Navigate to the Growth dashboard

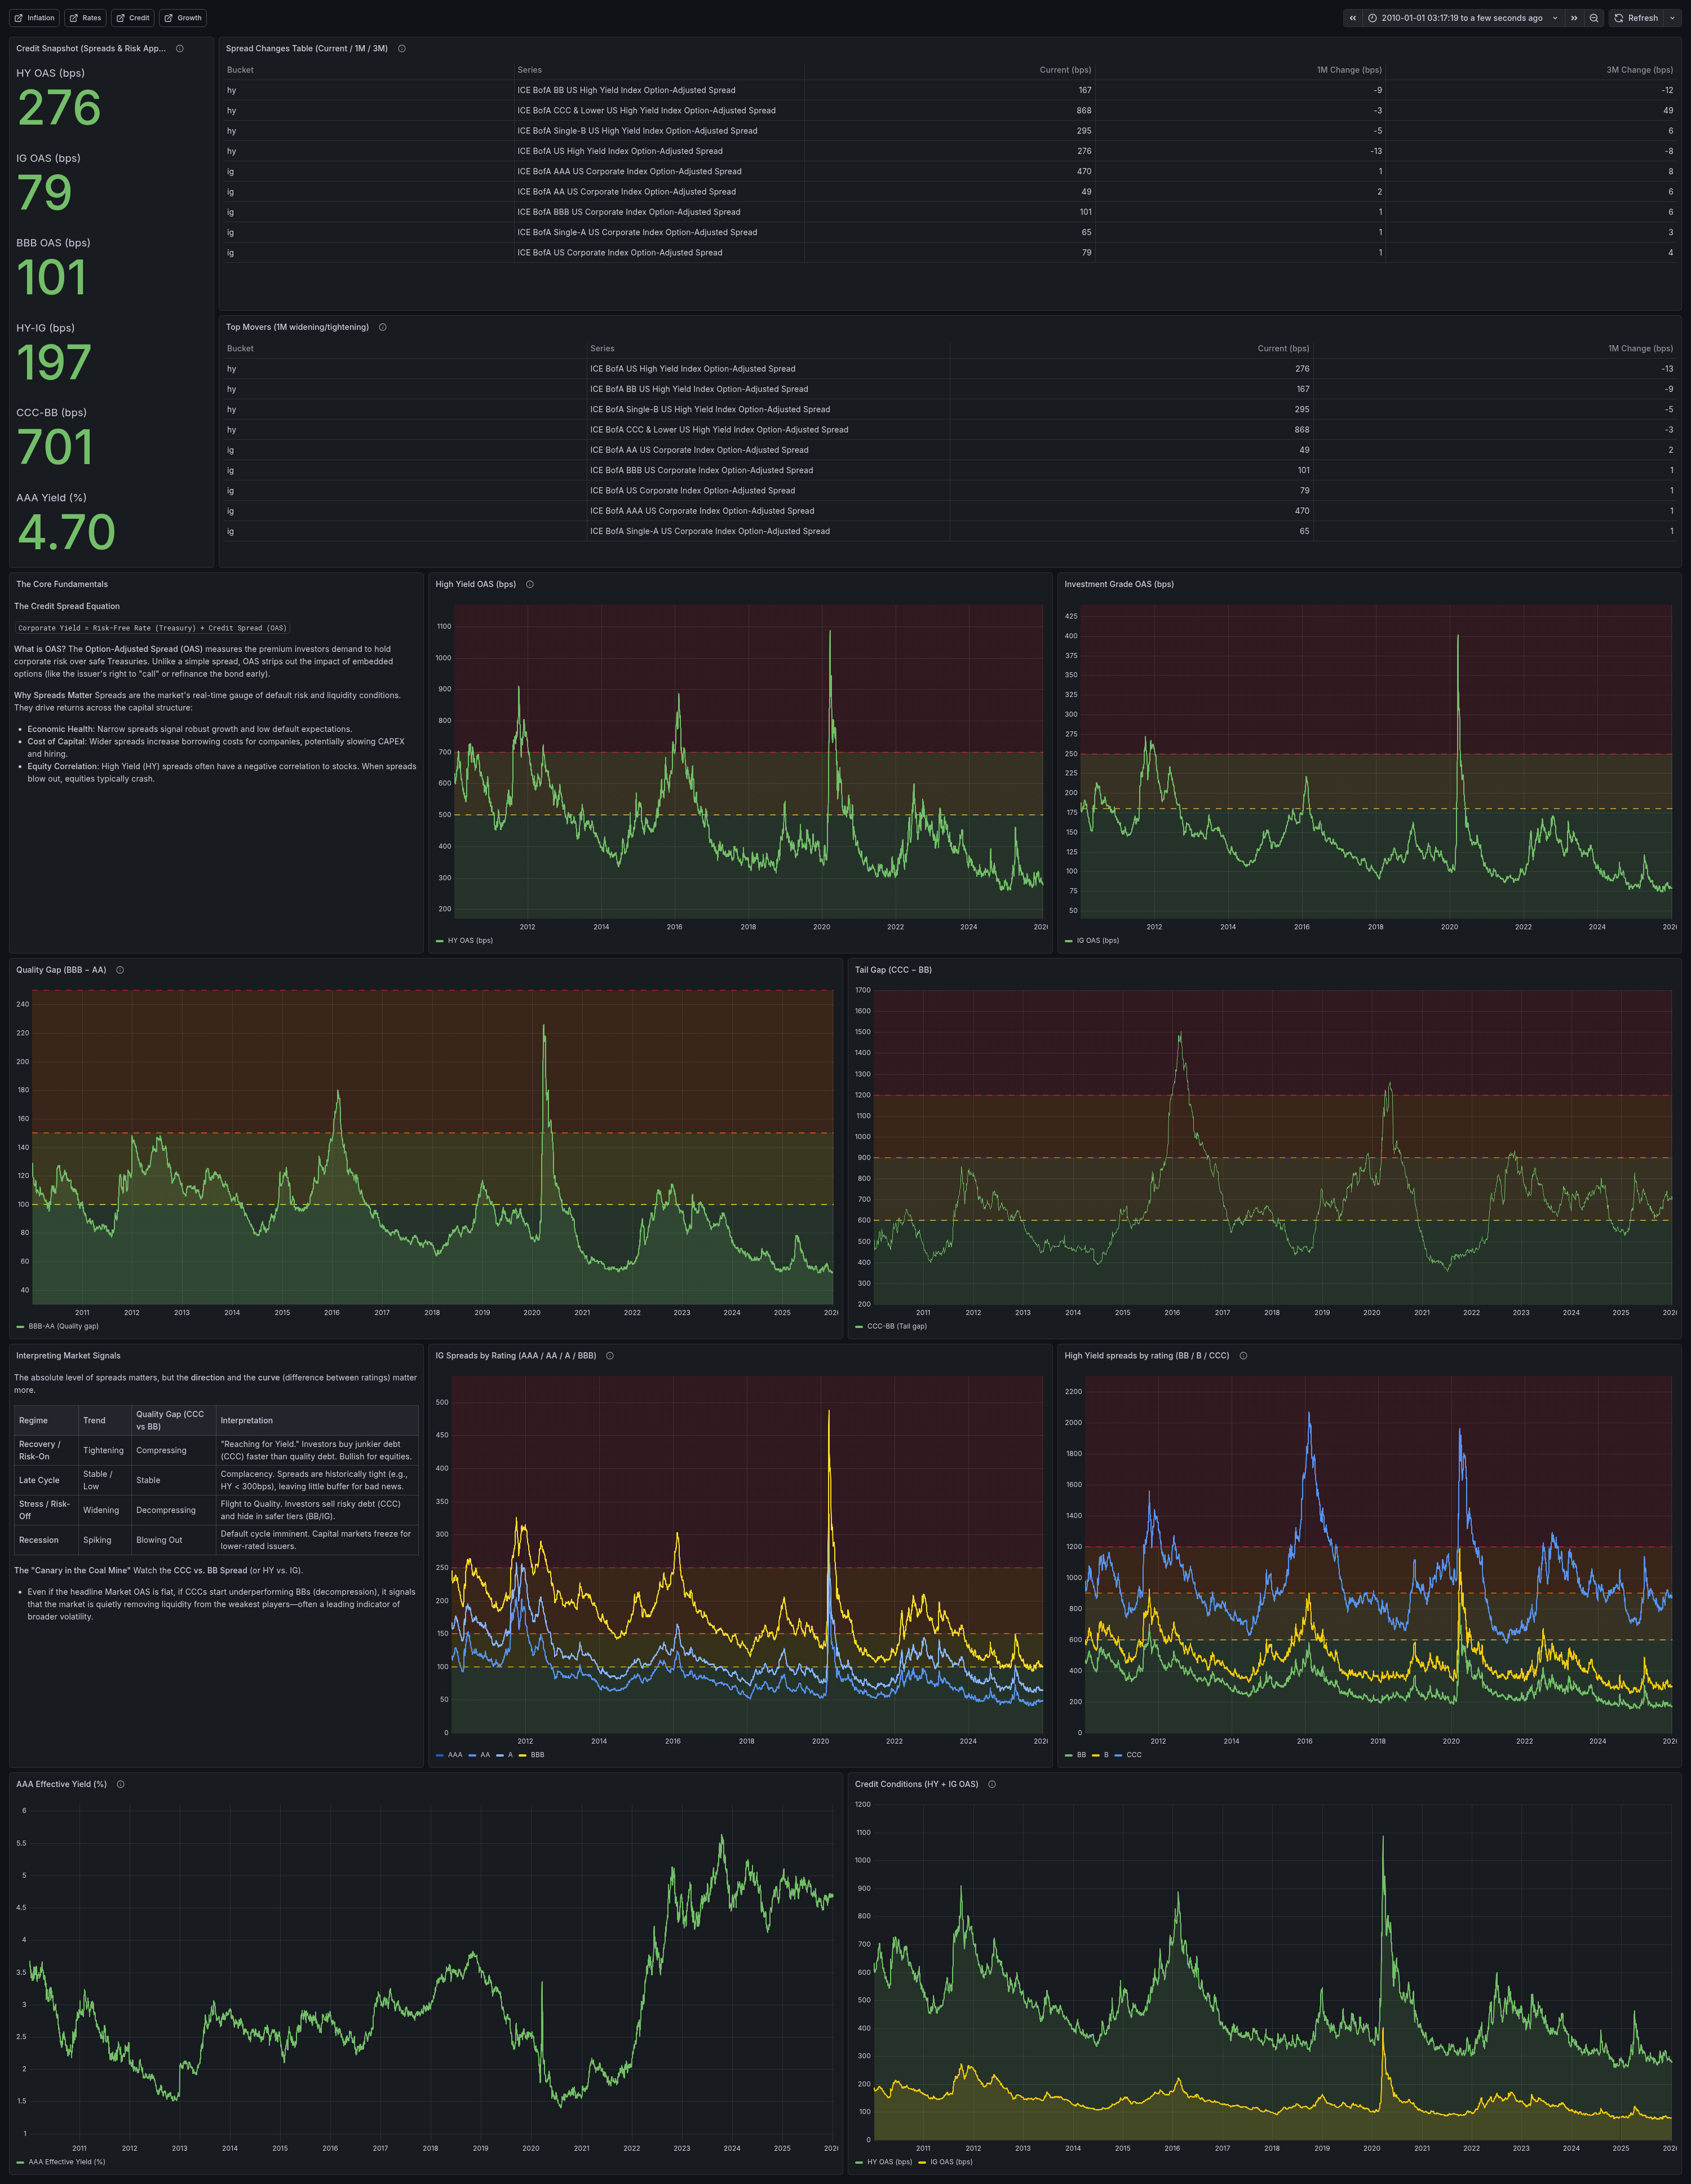click(x=183, y=17)
